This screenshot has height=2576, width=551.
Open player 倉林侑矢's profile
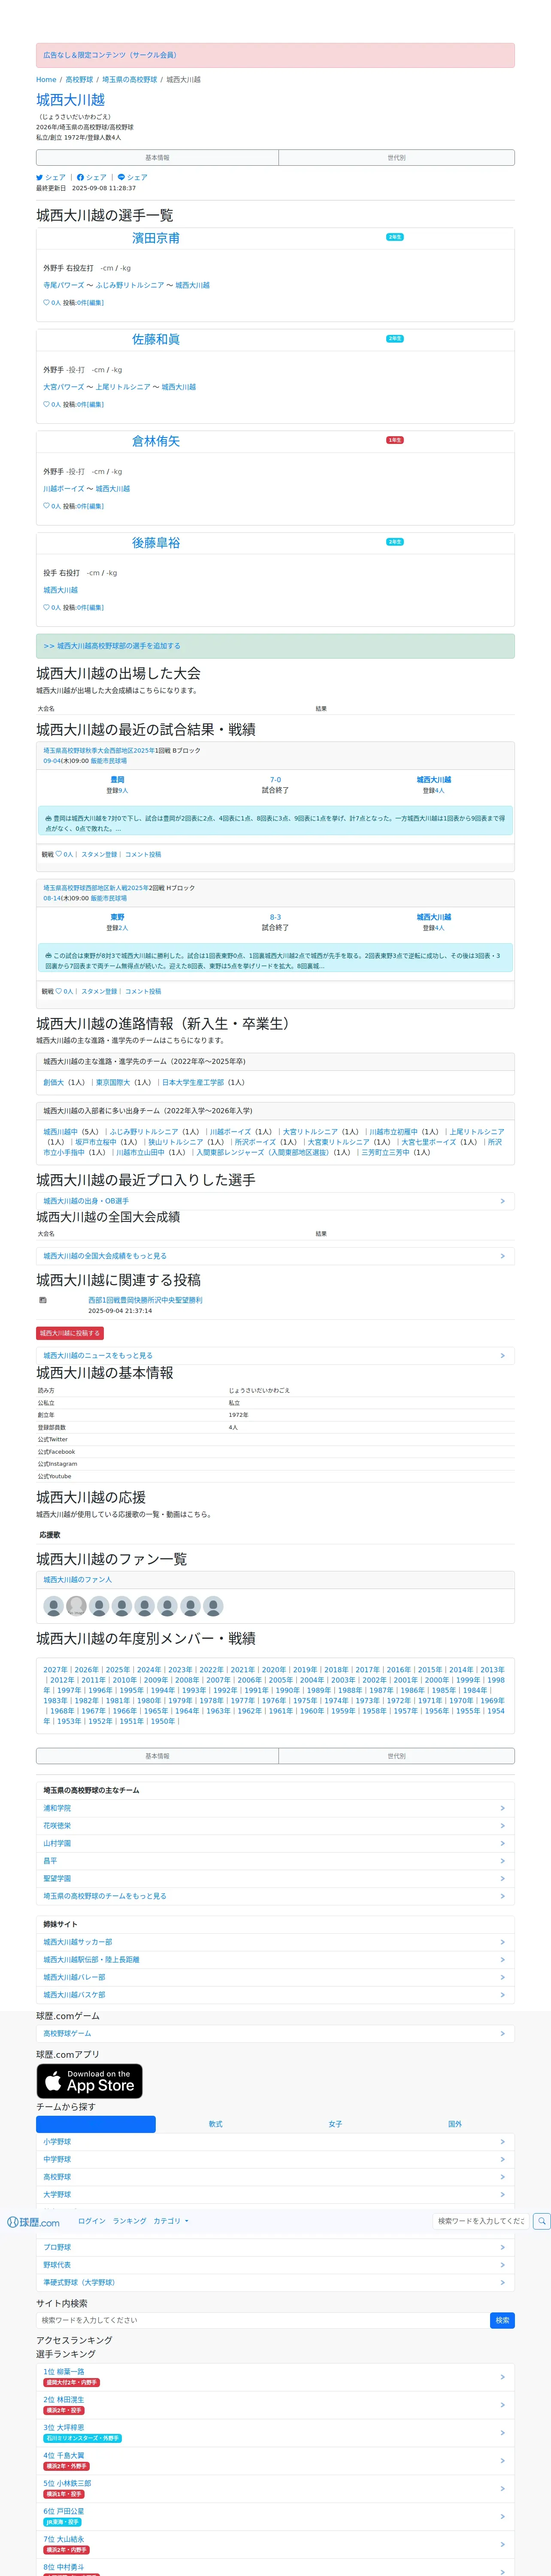156,441
